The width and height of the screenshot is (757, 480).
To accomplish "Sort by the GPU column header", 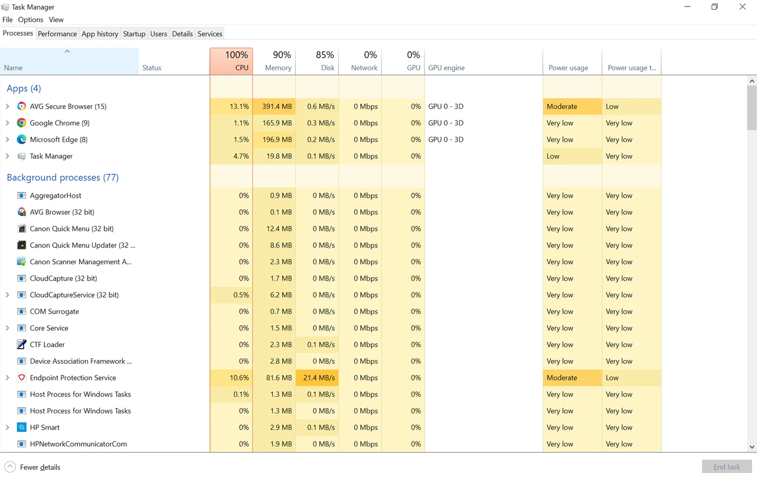I will pyautogui.click(x=403, y=61).
